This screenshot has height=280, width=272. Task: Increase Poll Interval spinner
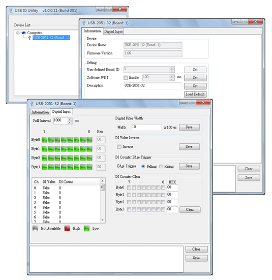70,119
